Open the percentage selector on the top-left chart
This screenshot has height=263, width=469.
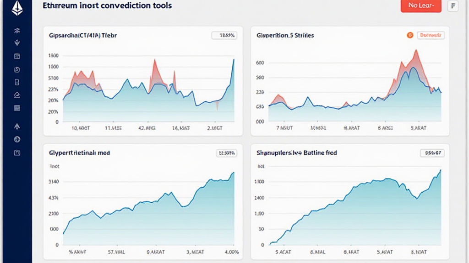pos(224,35)
